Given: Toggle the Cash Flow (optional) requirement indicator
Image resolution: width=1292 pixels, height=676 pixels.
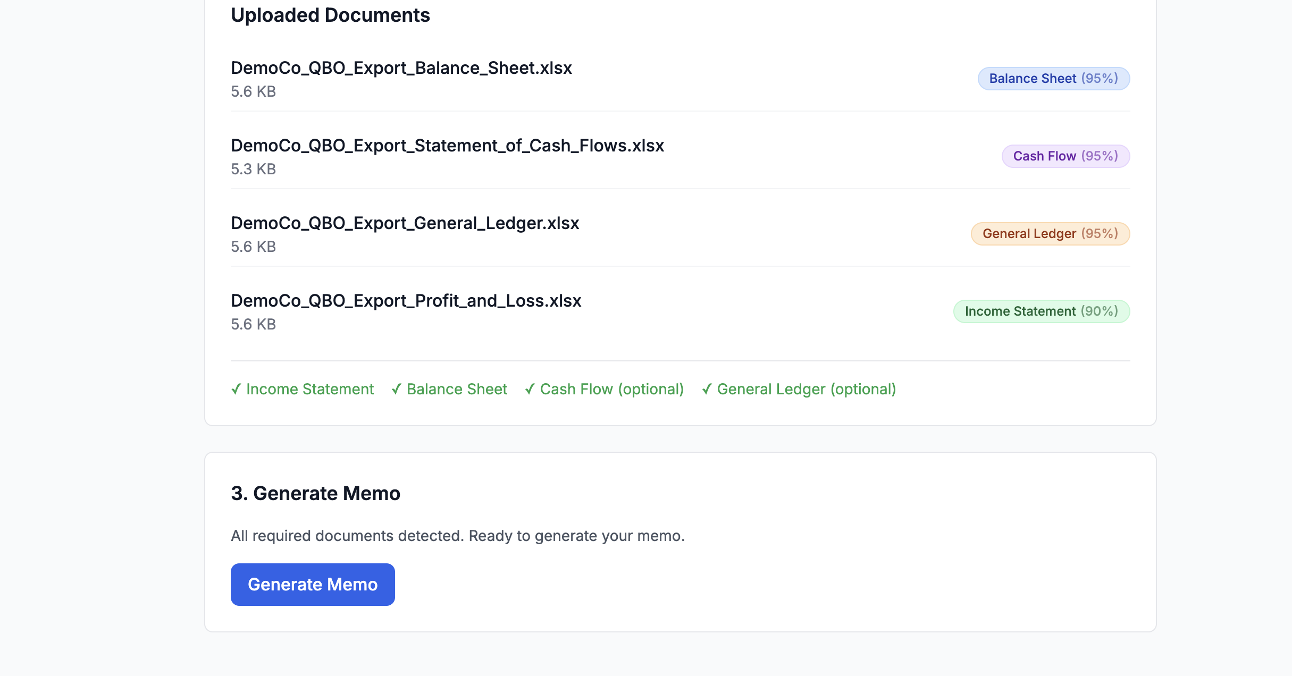Looking at the screenshot, I should pos(604,389).
